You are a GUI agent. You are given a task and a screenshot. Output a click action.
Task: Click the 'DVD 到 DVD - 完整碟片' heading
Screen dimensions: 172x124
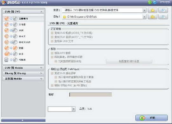click(64, 23)
